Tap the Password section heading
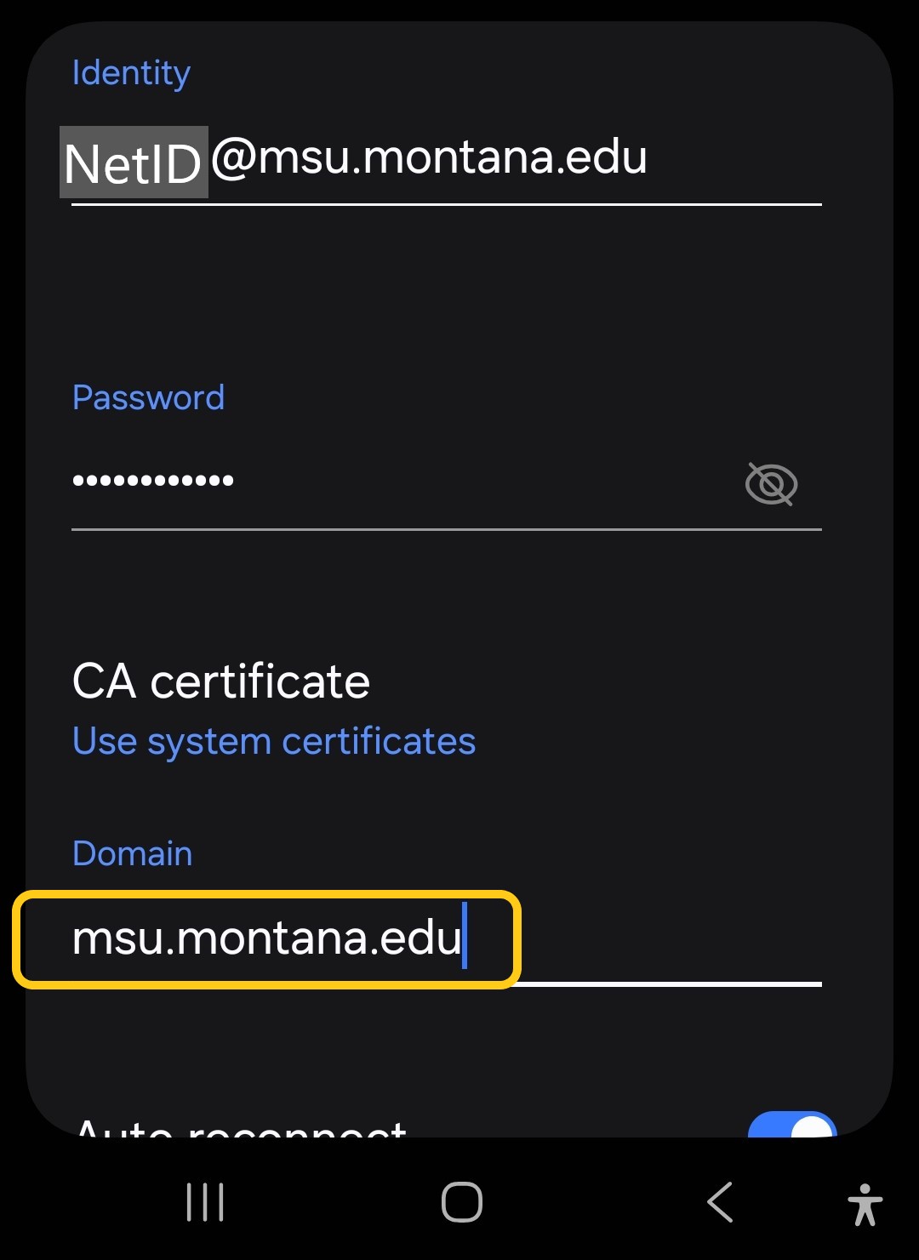This screenshot has width=919, height=1260. pyautogui.click(x=148, y=396)
